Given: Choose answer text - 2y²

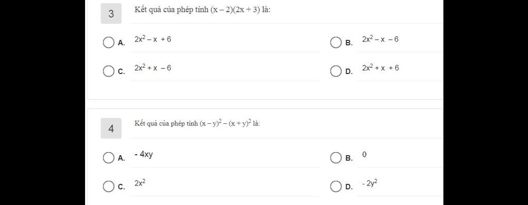Looking at the screenshot, I should (x=370, y=183).
